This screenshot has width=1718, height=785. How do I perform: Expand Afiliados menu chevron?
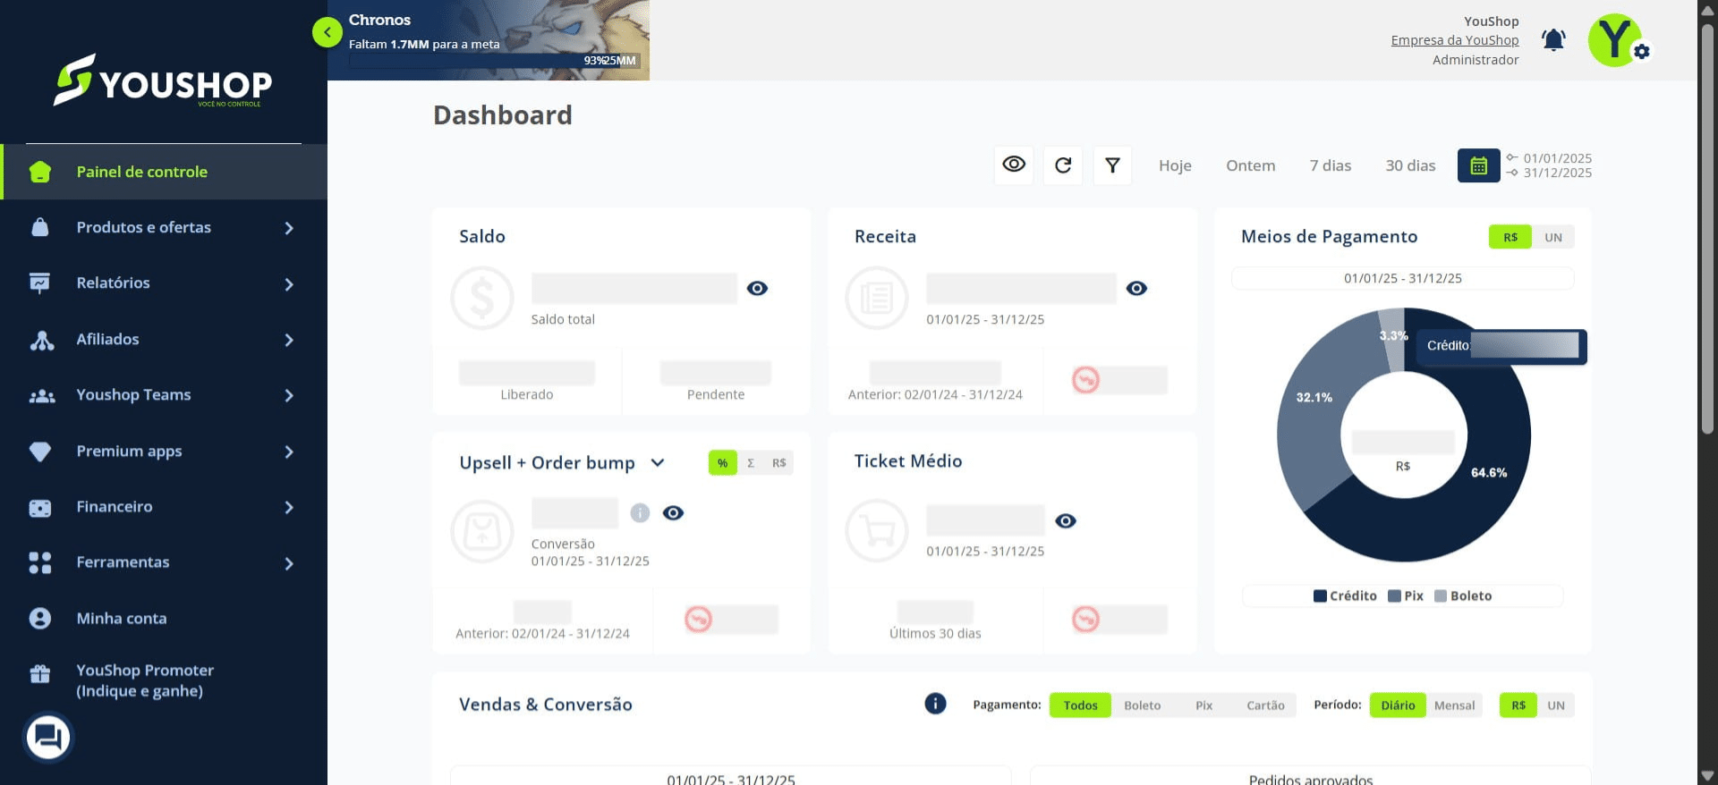(x=289, y=340)
